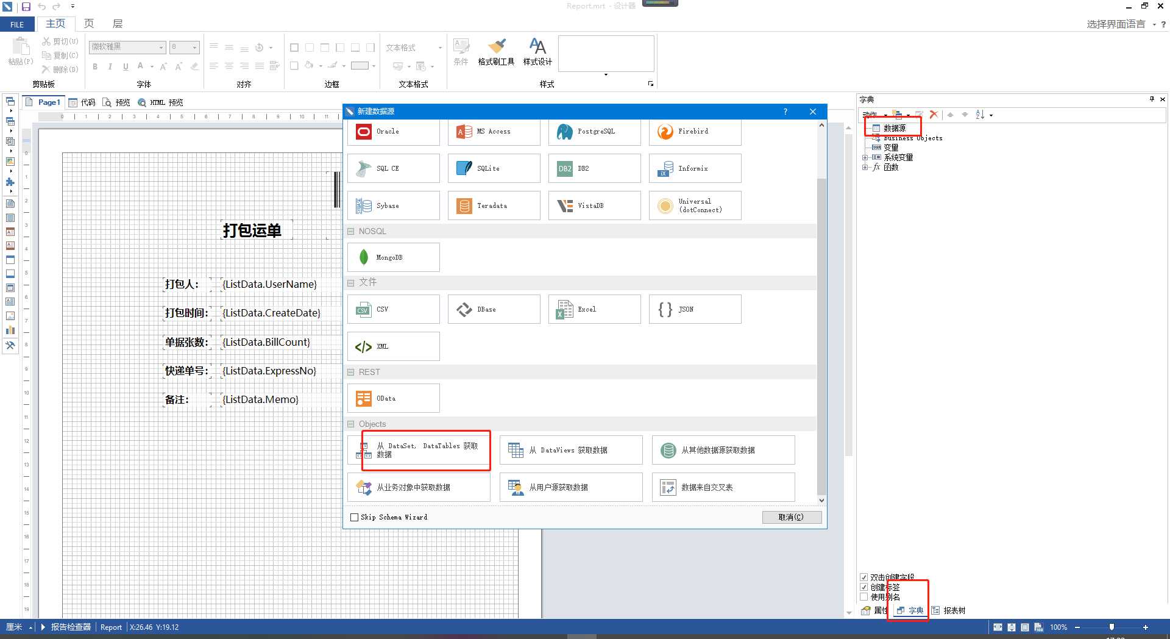Open the HTML 预览 tab
This screenshot has height=639, width=1170.
pos(160,102)
